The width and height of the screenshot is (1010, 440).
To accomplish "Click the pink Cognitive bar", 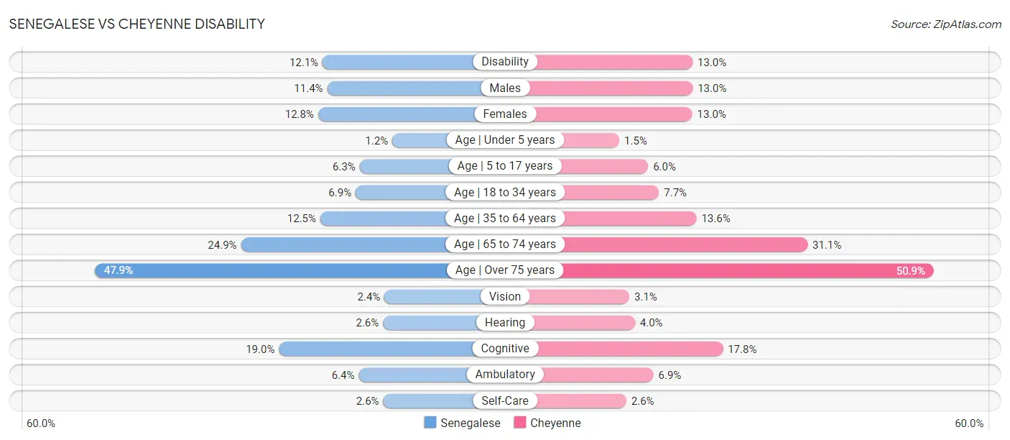I will [x=630, y=349].
